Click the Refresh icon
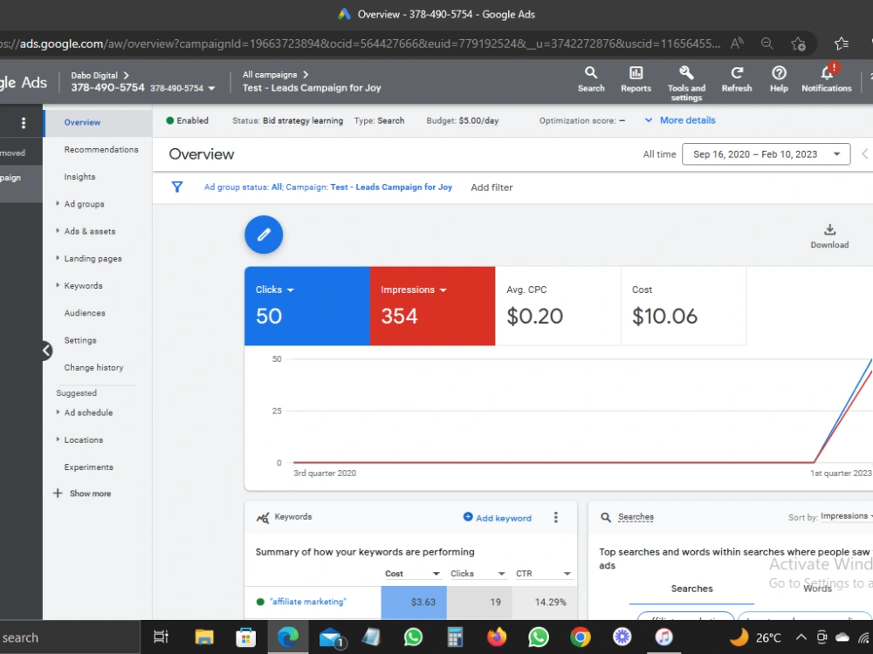This screenshot has height=654, width=873. pos(737,79)
